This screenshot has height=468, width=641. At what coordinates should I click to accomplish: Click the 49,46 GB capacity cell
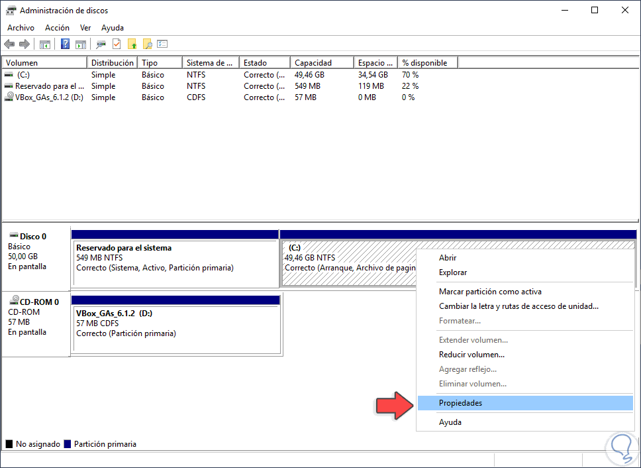pos(309,75)
